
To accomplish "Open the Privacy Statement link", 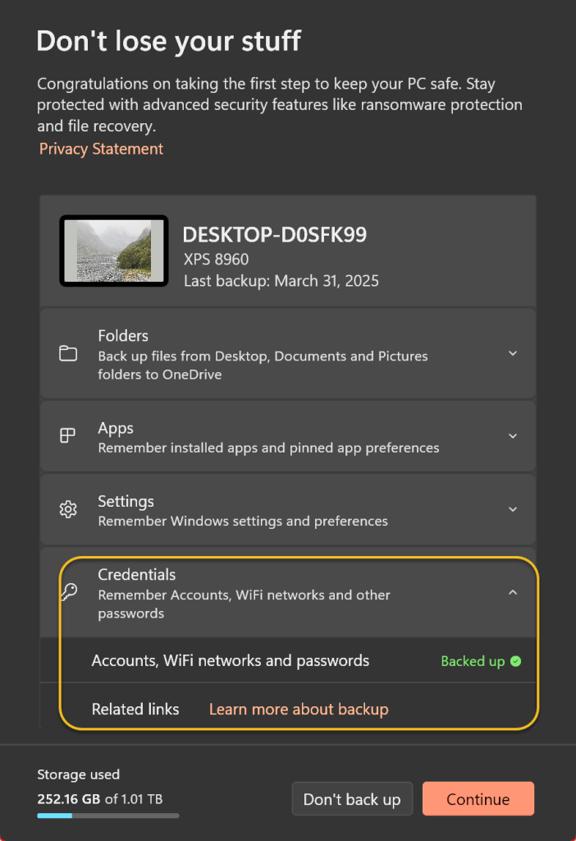I will 101,149.
